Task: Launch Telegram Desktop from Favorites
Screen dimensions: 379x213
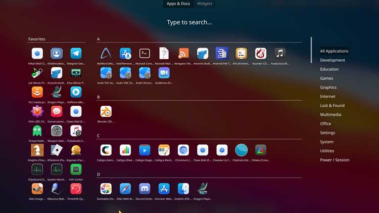Action: (76, 54)
